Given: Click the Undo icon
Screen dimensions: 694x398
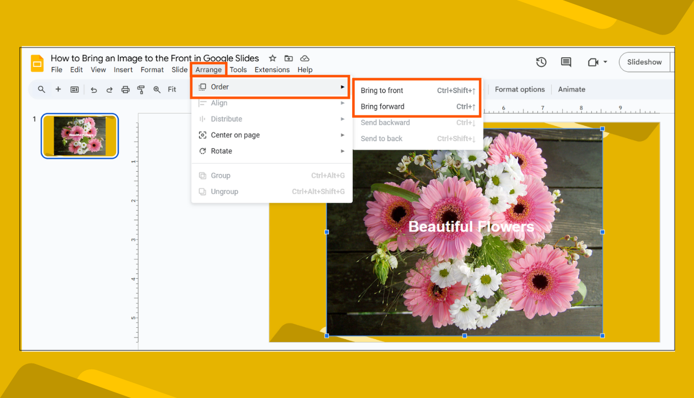Looking at the screenshot, I should (x=93, y=89).
